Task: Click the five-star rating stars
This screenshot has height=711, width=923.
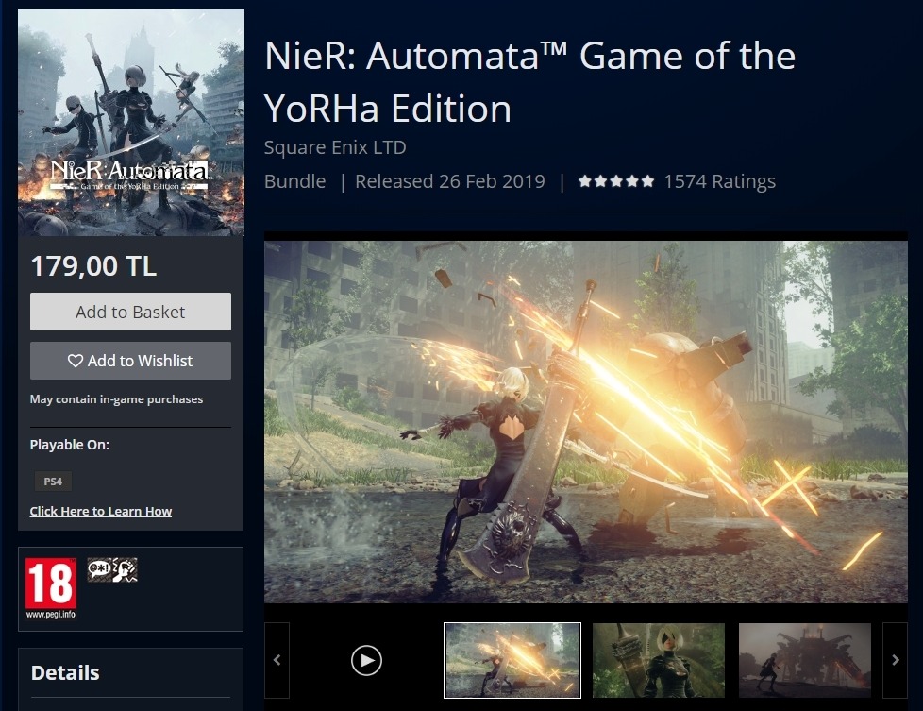Action: 615,180
